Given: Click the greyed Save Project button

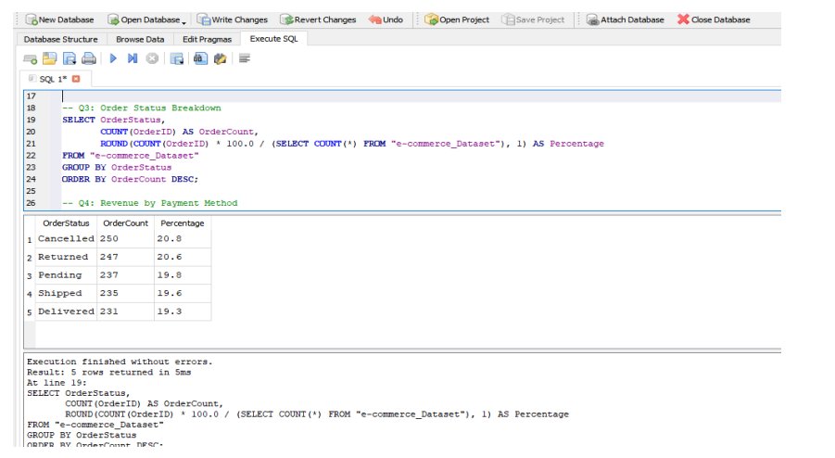Looking at the screenshot, I should [x=533, y=19].
